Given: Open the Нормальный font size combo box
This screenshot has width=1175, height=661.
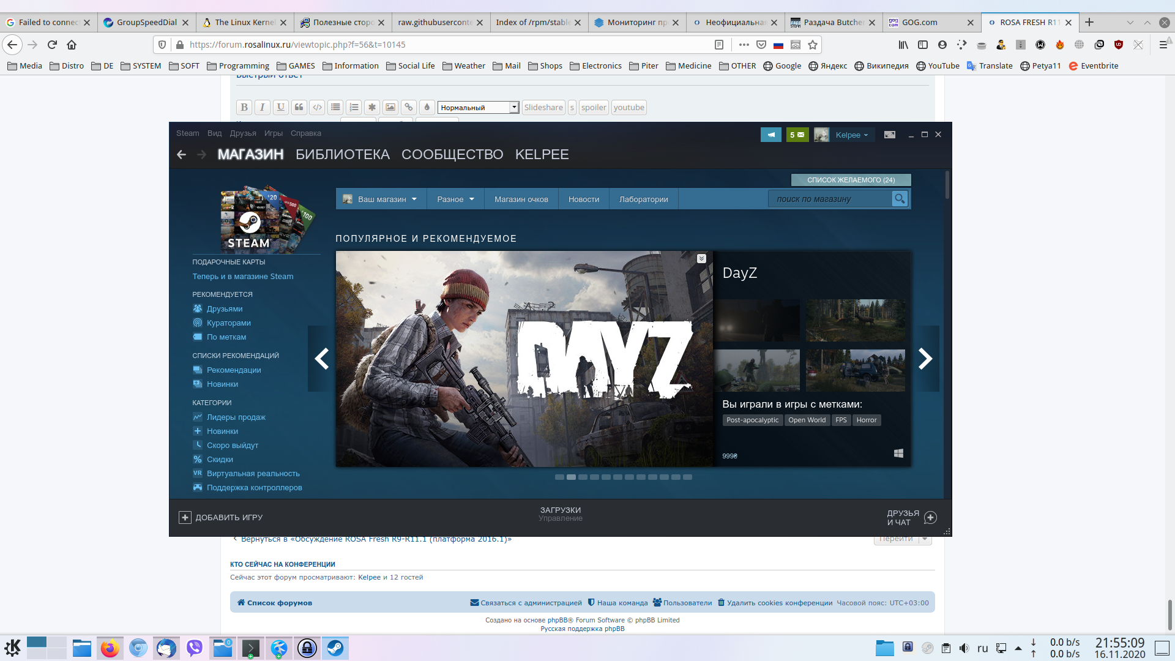Looking at the screenshot, I should [x=479, y=108].
